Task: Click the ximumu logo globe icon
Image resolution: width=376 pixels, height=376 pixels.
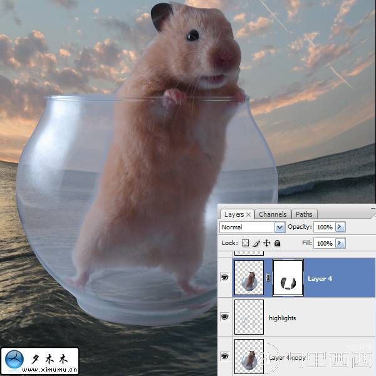Action: pyautogui.click(x=14, y=359)
